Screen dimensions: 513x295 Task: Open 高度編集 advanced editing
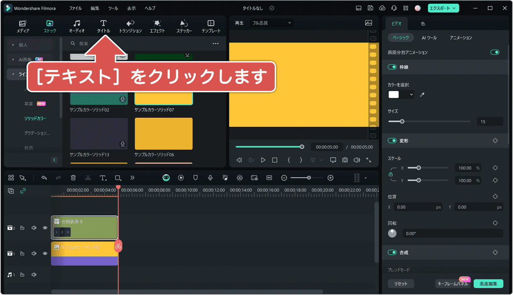(488, 283)
